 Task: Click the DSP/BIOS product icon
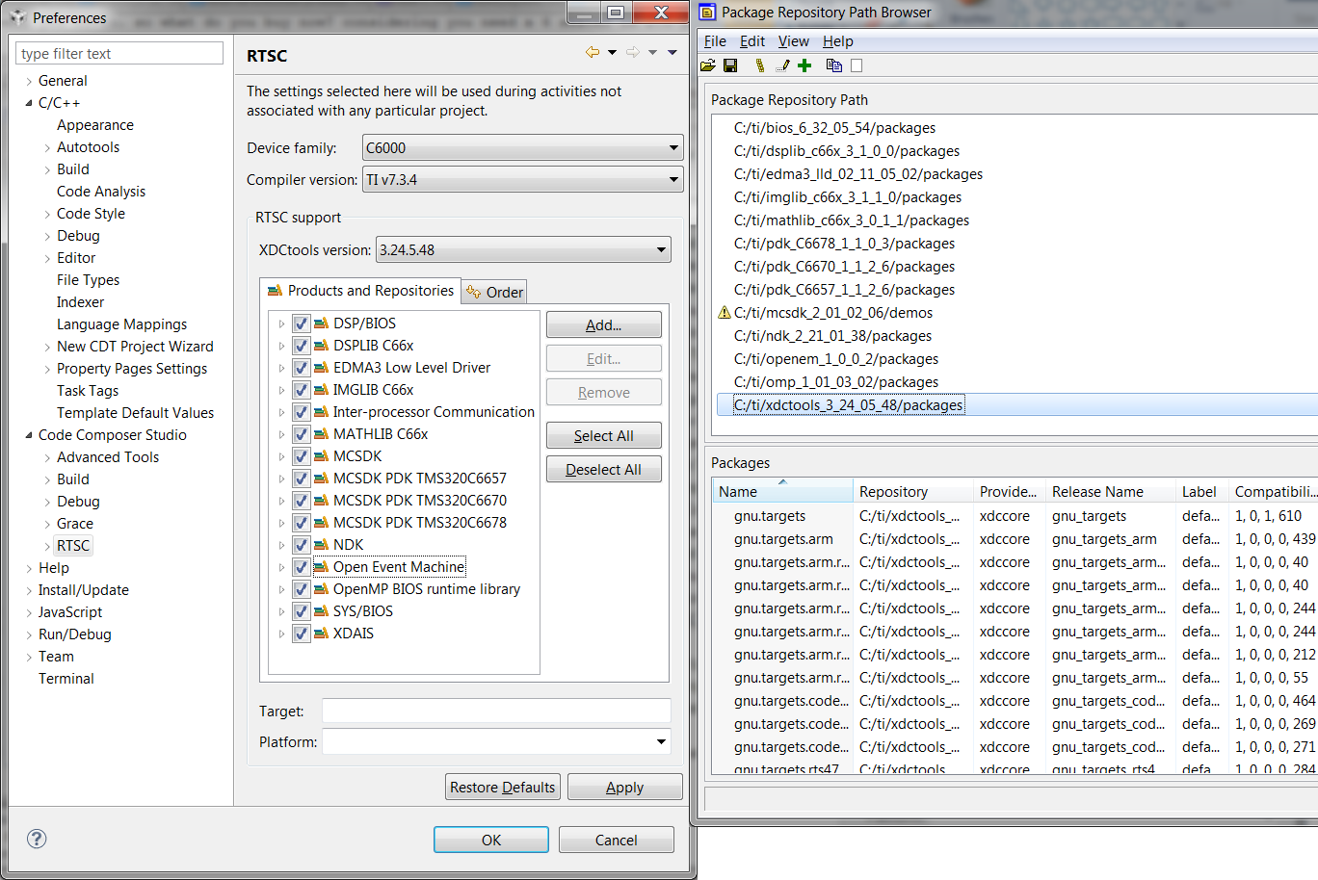(322, 324)
